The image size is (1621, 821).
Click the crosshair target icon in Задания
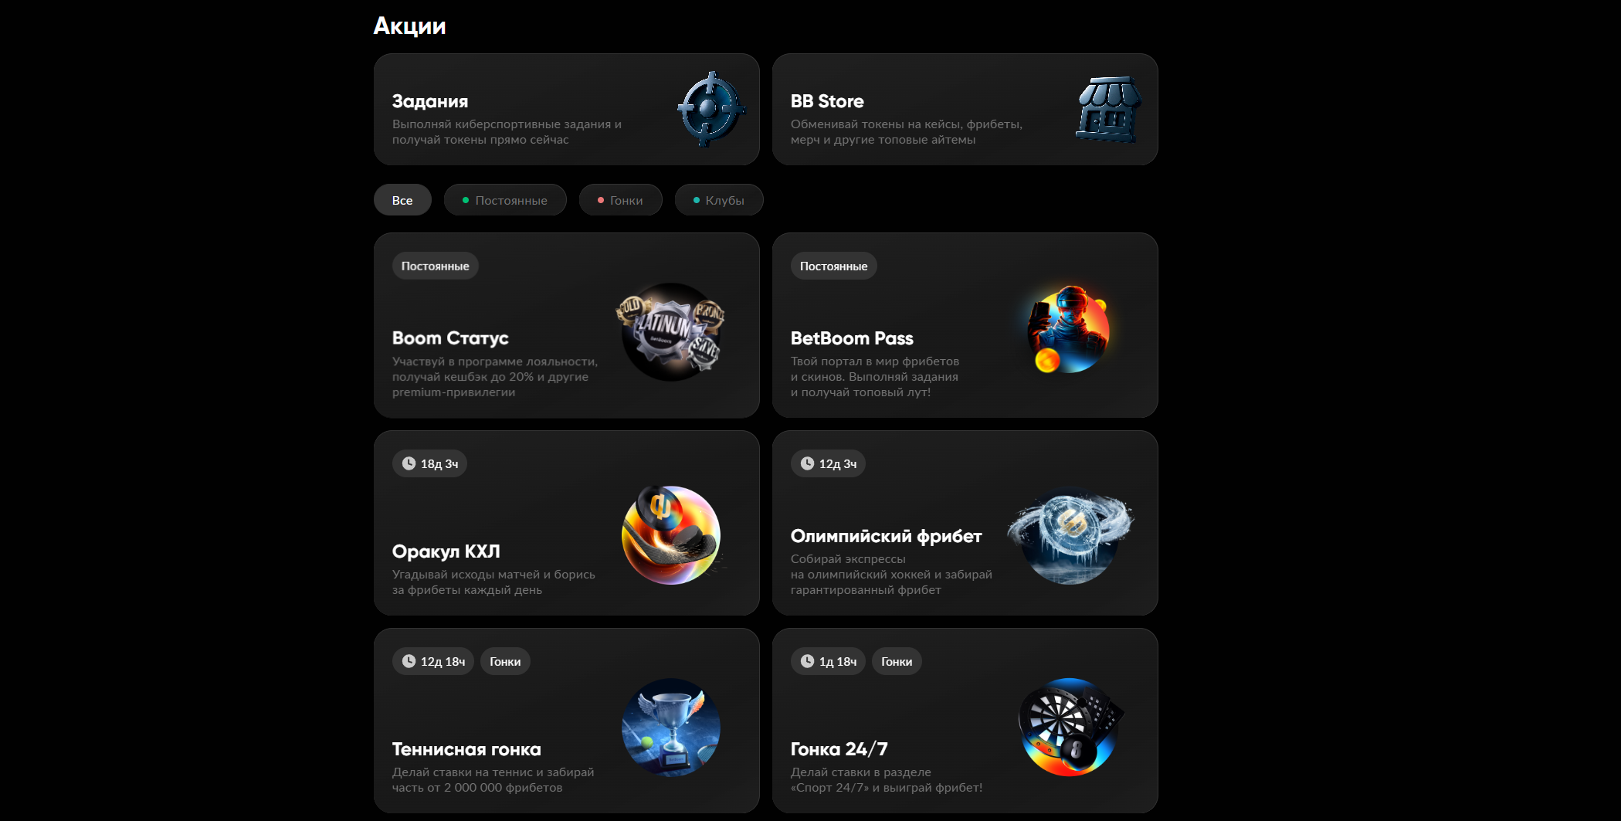coord(710,109)
